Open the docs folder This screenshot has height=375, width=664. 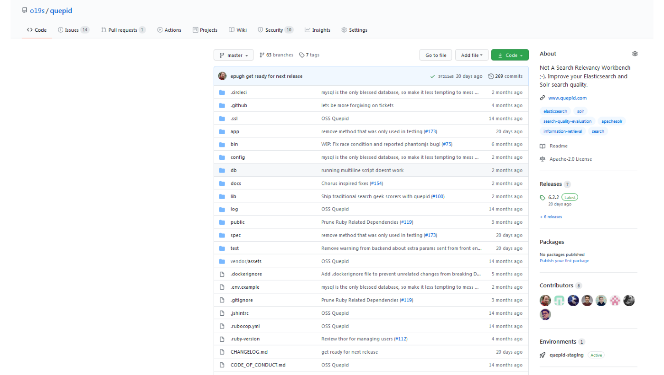click(236, 183)
